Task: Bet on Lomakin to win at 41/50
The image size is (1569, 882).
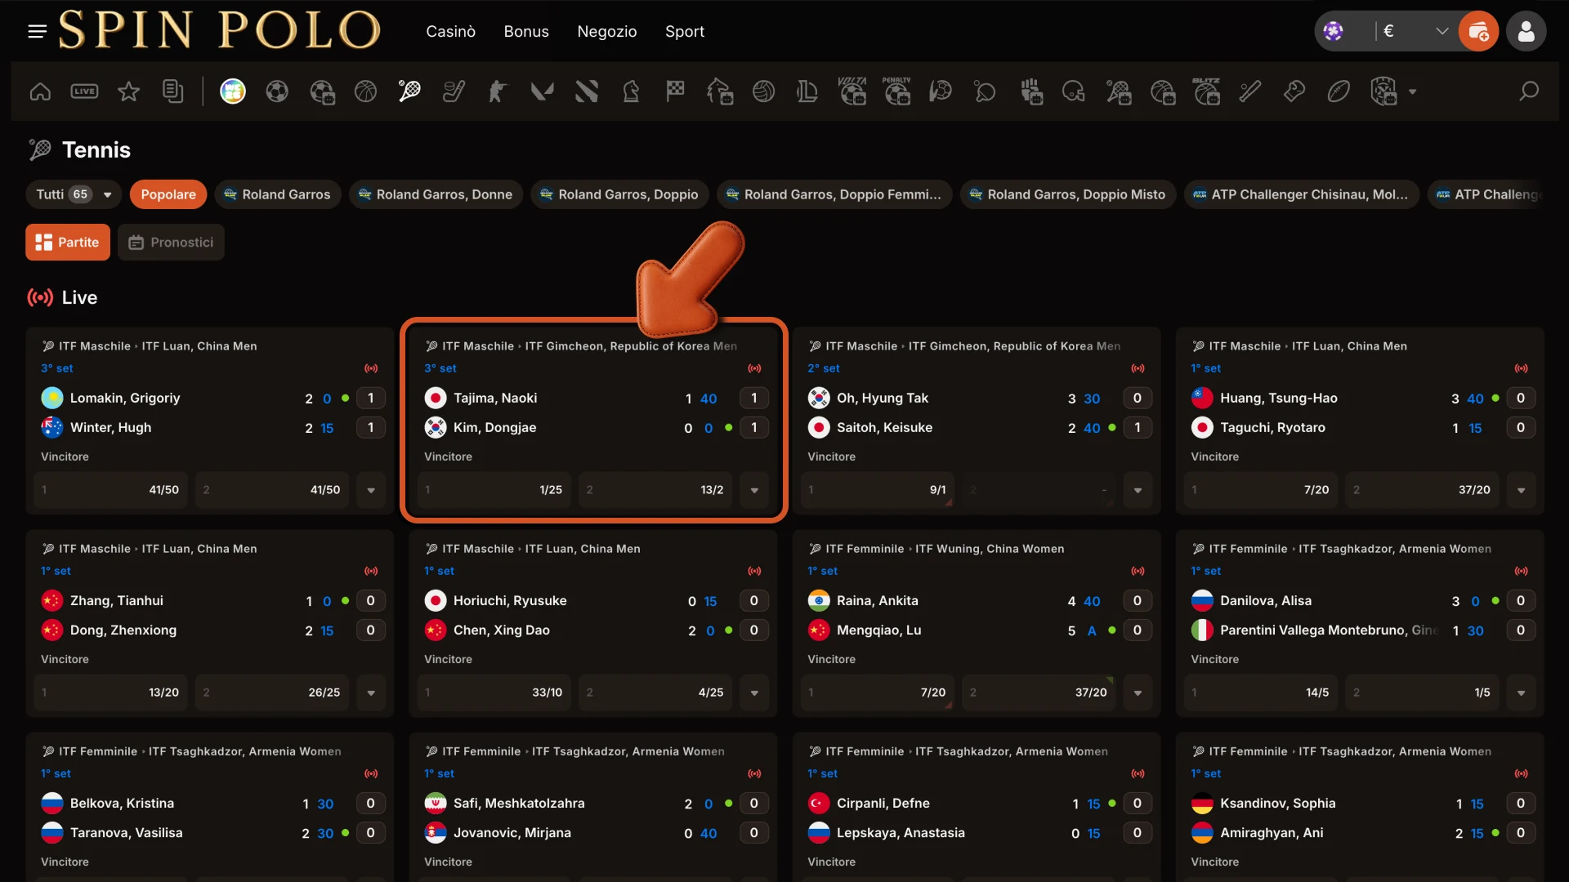Action: (x=110, y=490)
